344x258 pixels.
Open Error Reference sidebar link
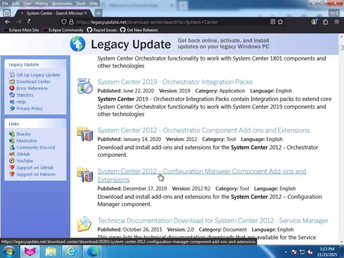32,88
